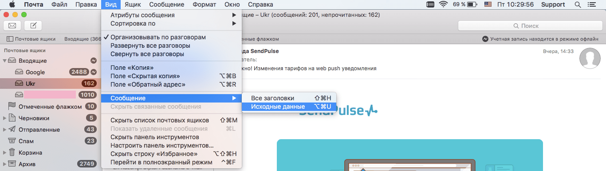Choose Настроить панель инструментов…
Viewport: 606px width, 171px height.
click(x=172, y=145)
